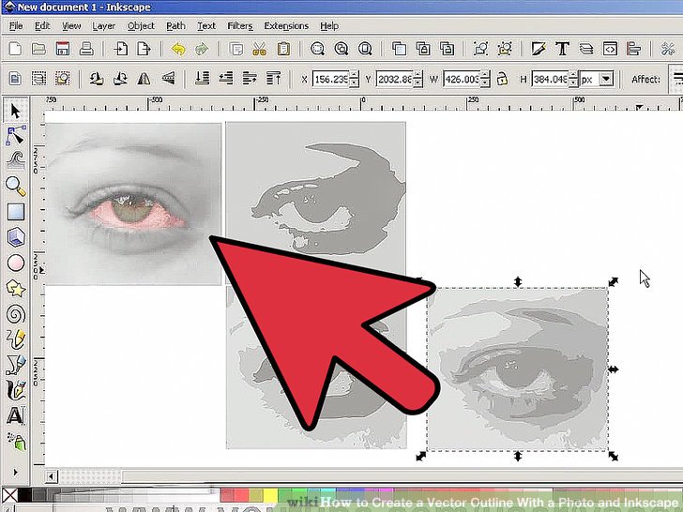
Task: Print the document icon
Action: pos(86,49)
